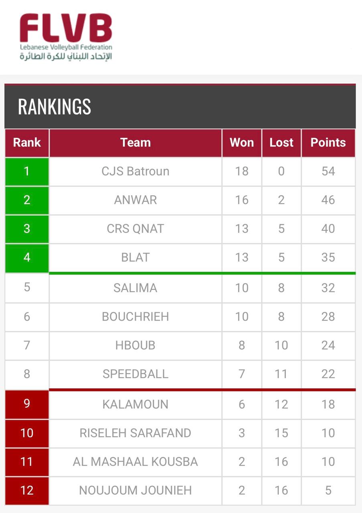Click the HBOUB team name
This screenshot has height=513, width=362.
(135, 345)
